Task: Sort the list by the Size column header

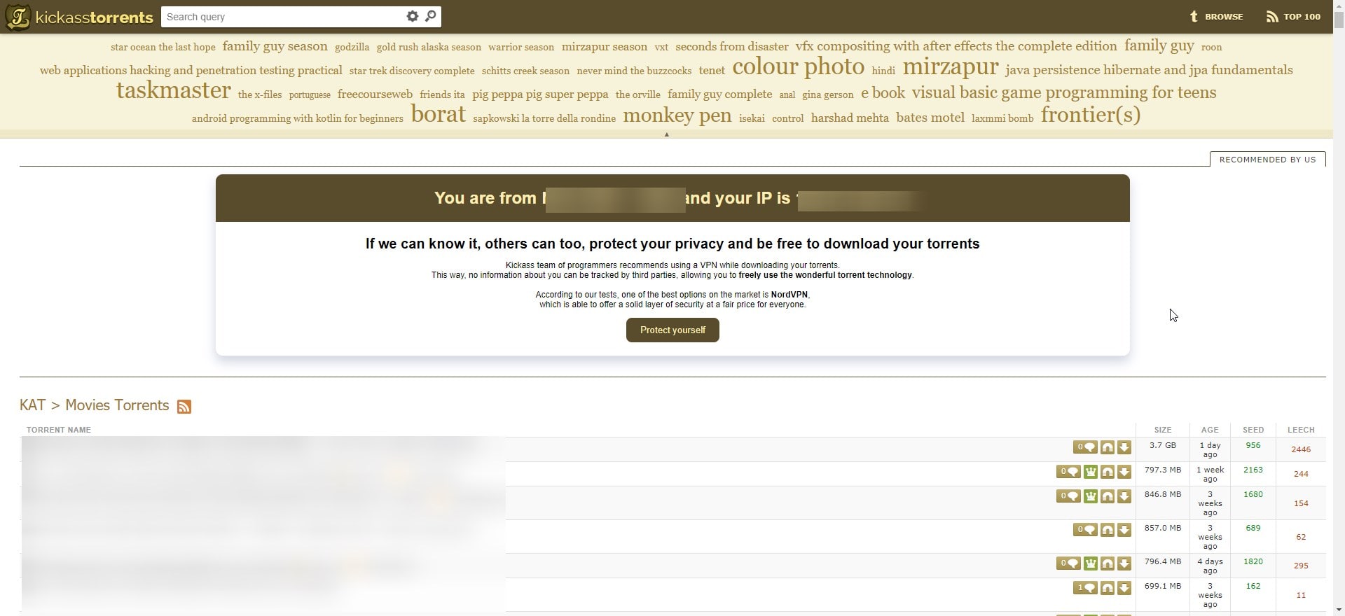Action: (1162, 430)
